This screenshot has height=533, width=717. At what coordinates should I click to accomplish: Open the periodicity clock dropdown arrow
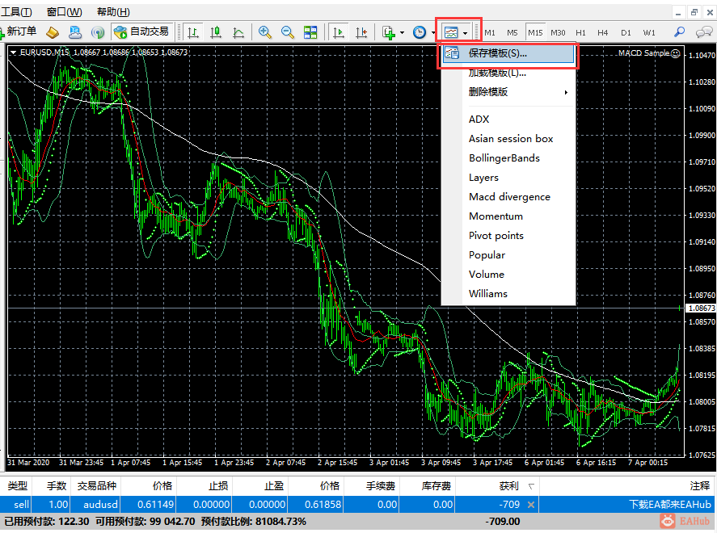[433, 33]
